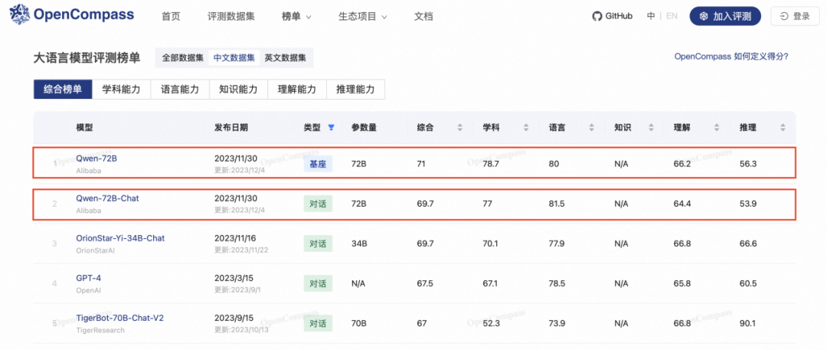Sort by the 推理 column arrows

click(x=783, y=127)
